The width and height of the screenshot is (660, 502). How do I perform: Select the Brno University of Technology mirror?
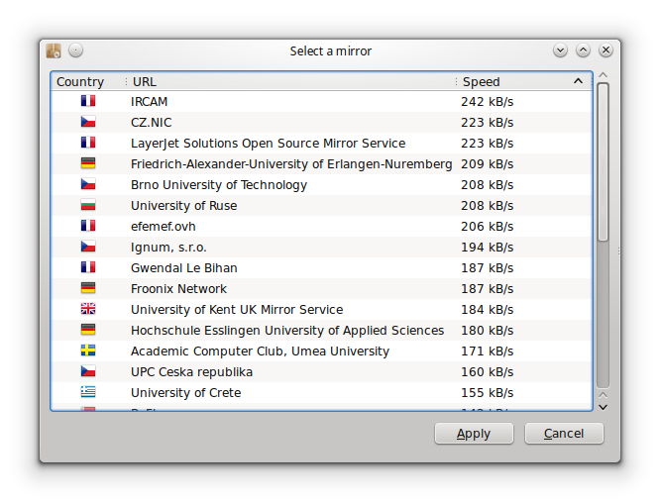coord(322,184)
